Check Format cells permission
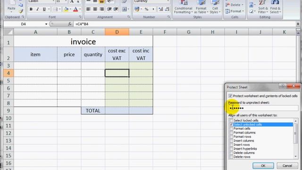Viewport: 302px width, 170px height. pyautogui.click(x=231, y=128)
